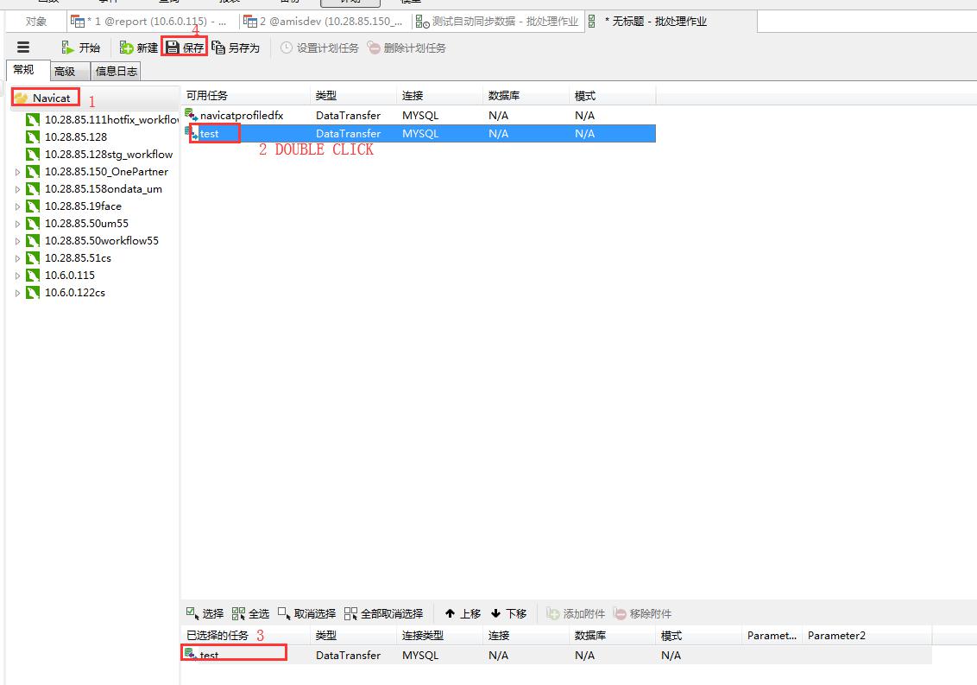The image size is (977, 685).
Task: Click the New (新建) batch job icon
Action: pyautogui.click(x=127, y=48)
